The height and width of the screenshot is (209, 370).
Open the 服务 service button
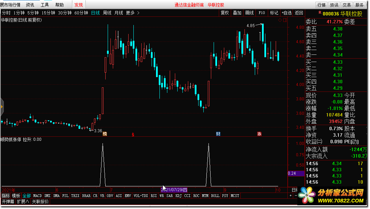[x=359, y=5]
